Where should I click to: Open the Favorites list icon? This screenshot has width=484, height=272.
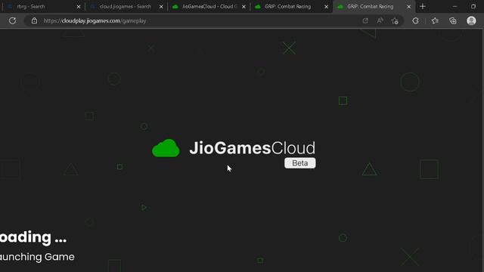pyautogui.click(x=435, y=20)
